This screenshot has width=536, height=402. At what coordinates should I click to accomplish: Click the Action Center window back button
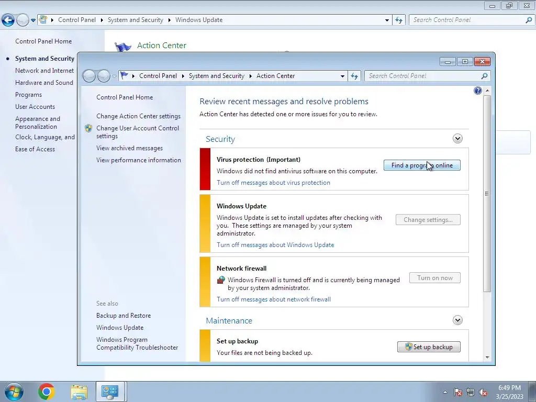(x=89, y=76)
